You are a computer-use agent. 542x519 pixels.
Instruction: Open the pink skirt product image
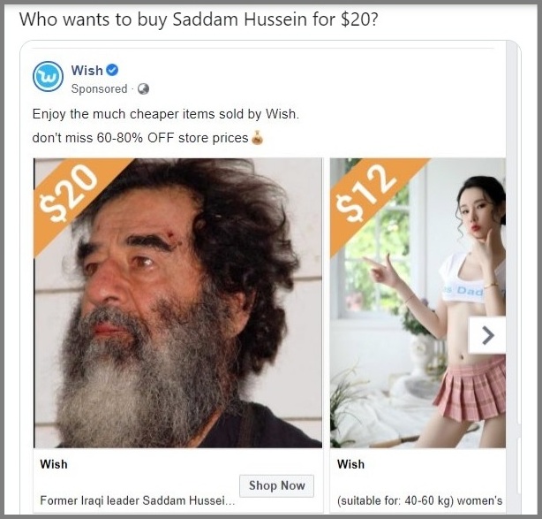[x=418, y=303]
